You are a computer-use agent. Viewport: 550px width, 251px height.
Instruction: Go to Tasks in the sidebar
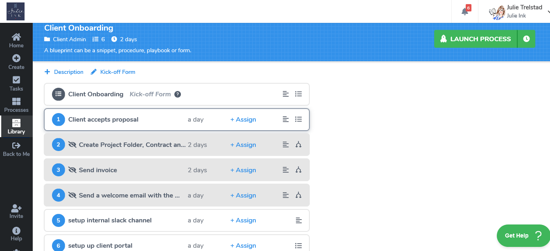pyautogui.click(x=16, y=83)
